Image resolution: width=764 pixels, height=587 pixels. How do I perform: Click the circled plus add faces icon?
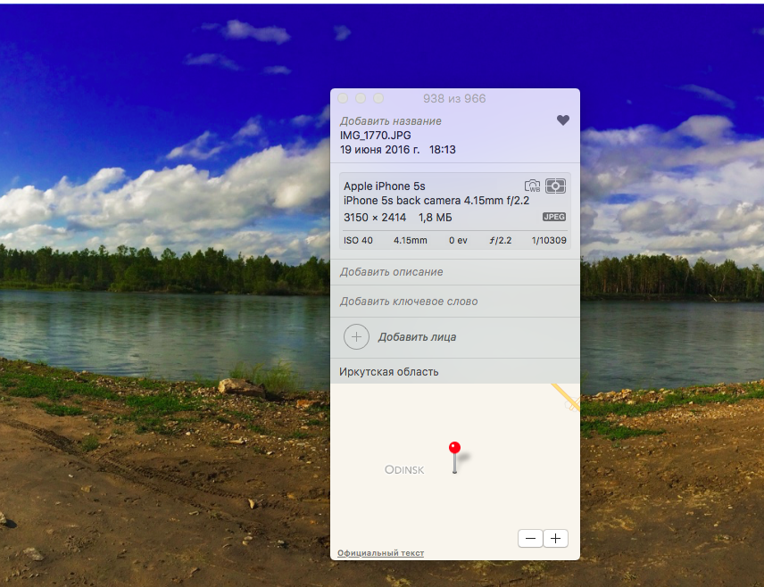(356, 336)
